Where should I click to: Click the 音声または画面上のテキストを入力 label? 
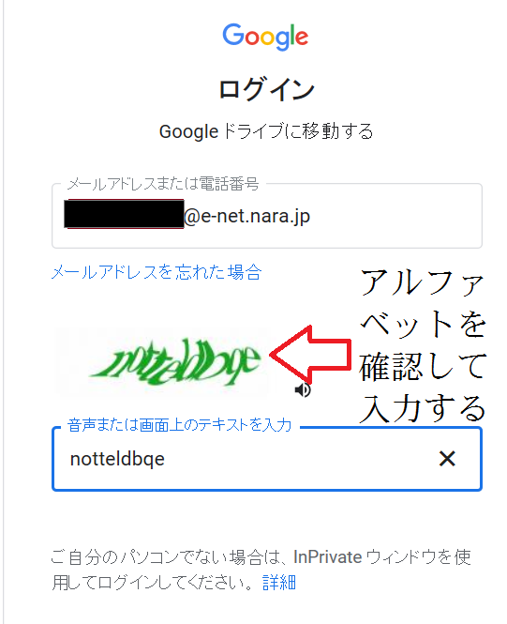pos(180,425)
